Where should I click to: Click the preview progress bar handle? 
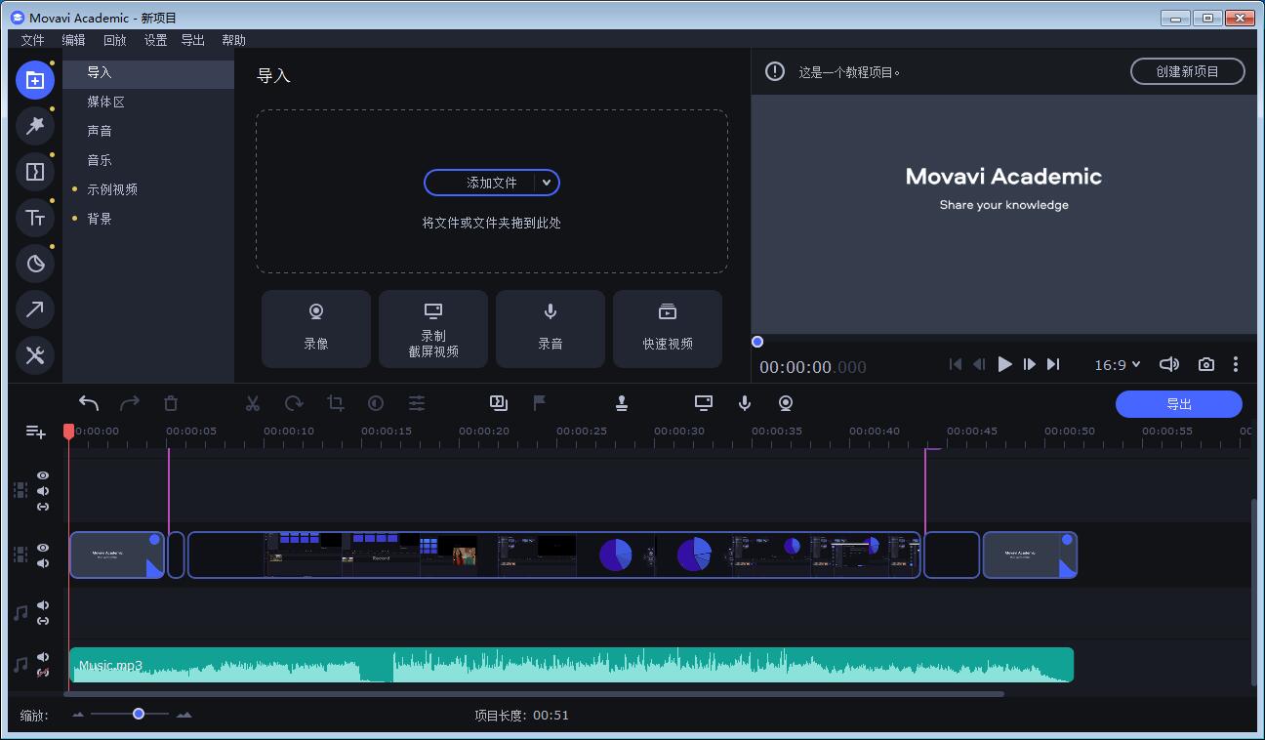tap(757, 342)
